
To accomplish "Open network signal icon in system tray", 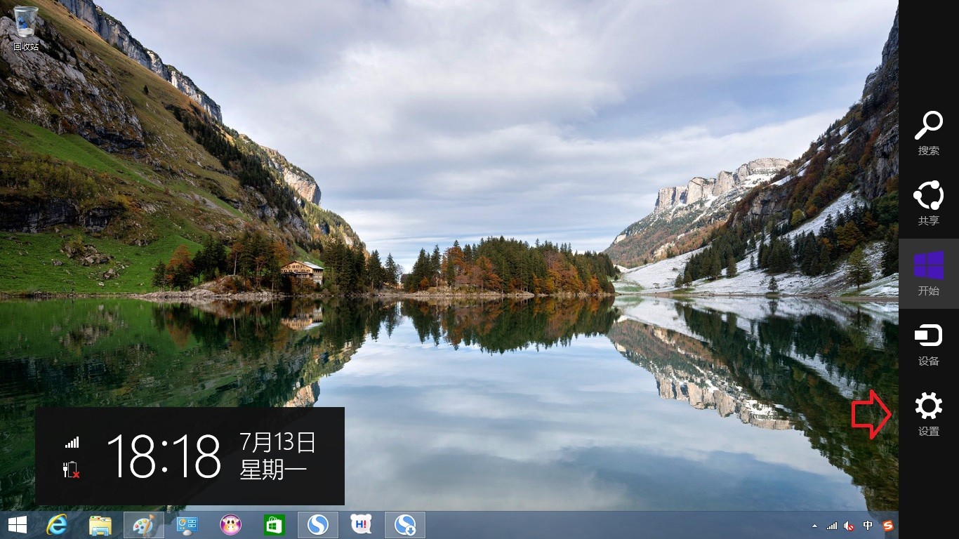I will click(832, 526).
